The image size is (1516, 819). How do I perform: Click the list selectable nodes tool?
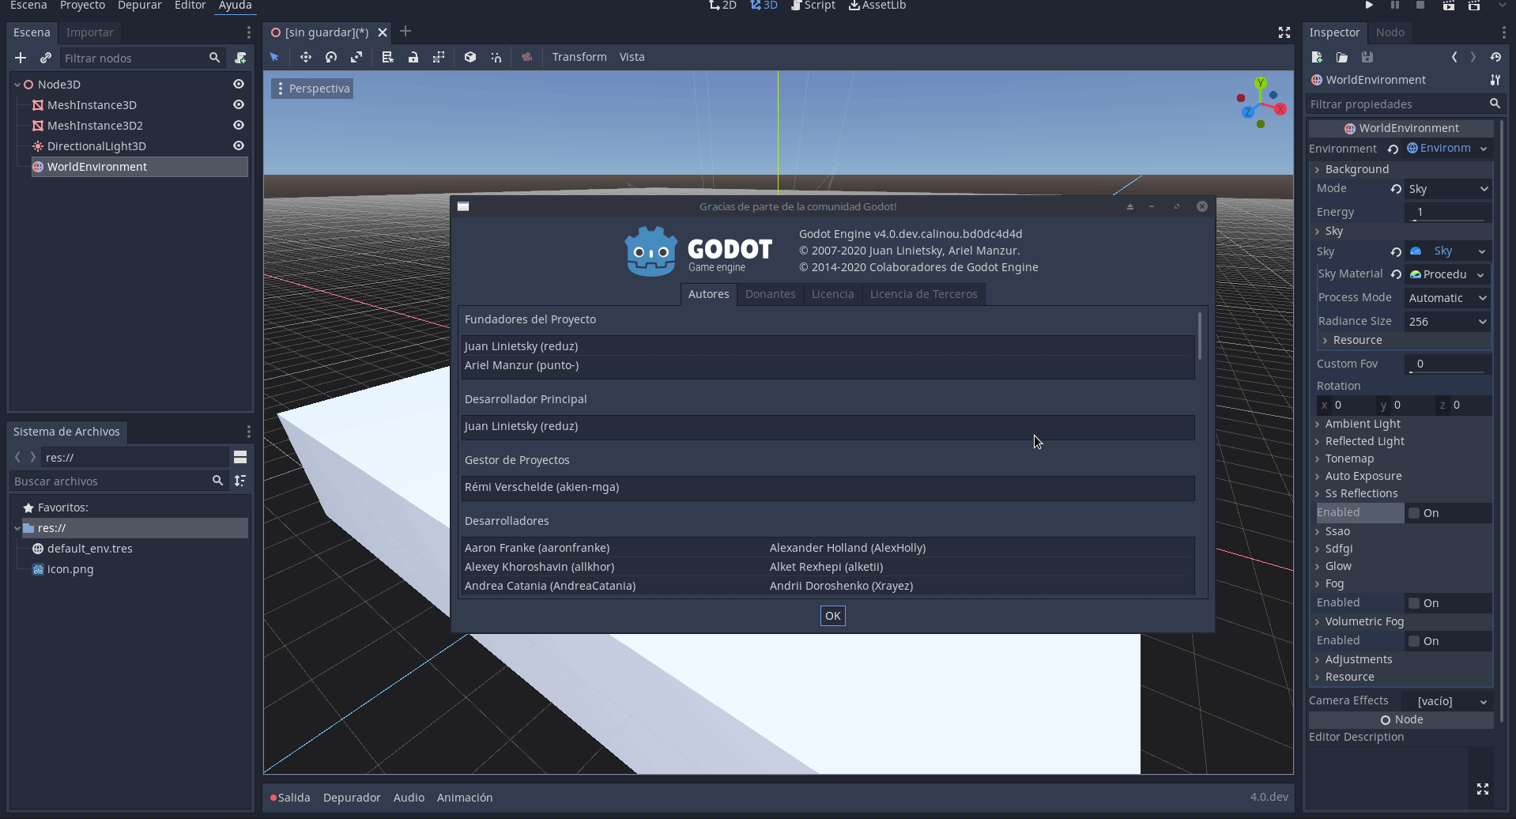387,57
